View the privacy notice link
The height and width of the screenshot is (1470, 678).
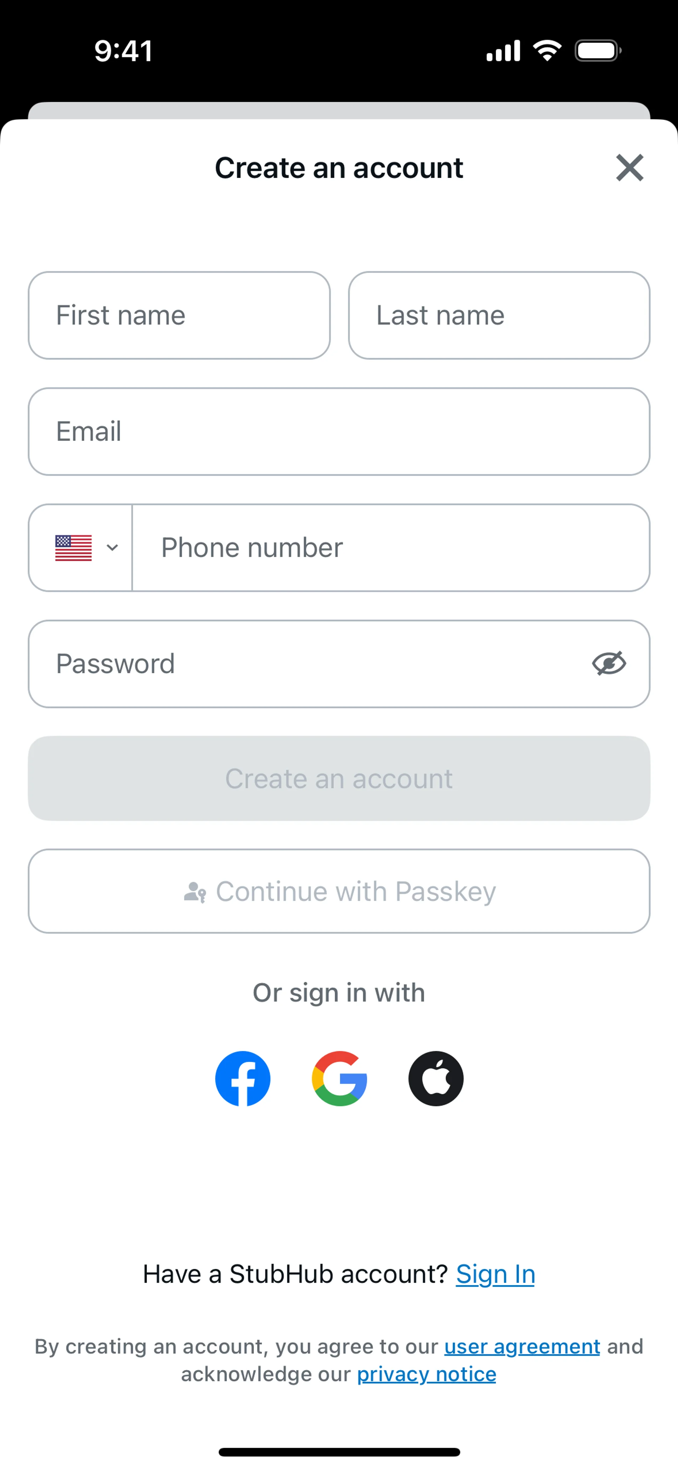[426, 1374]
